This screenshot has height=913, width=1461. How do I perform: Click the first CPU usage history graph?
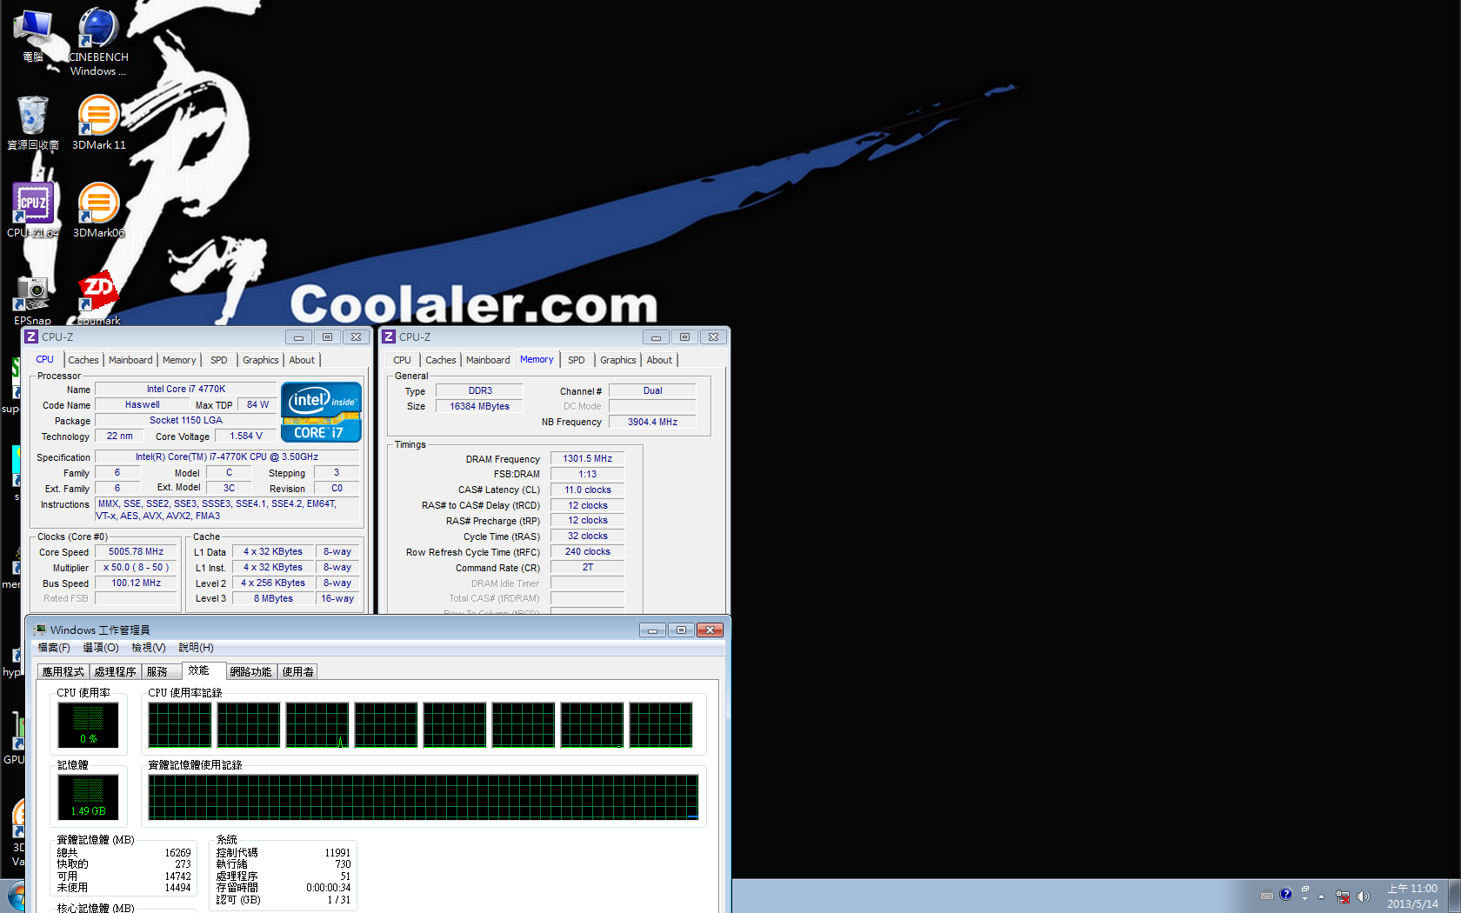[180, 724]
